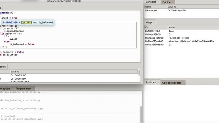219x123 pixels.
Task: Select heap row 0x10da53b00
Action: [x=182, y=35]
